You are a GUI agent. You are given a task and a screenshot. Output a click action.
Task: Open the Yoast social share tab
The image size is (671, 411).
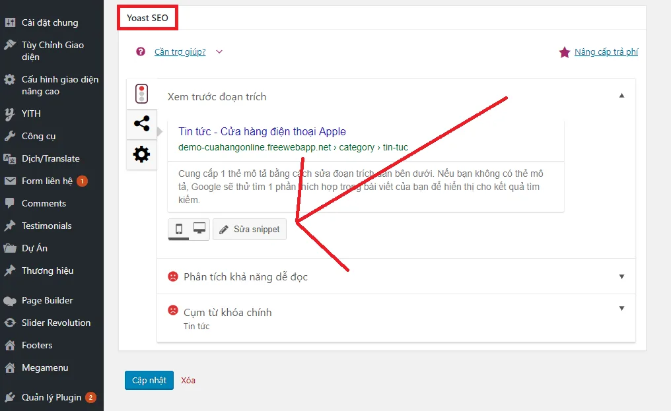141,124
